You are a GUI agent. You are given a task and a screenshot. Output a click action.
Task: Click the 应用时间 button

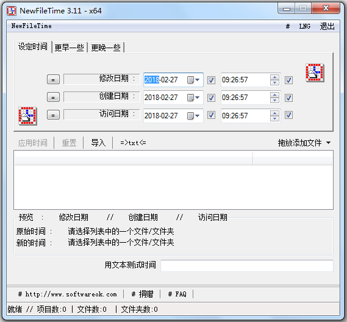pos(33,143)
